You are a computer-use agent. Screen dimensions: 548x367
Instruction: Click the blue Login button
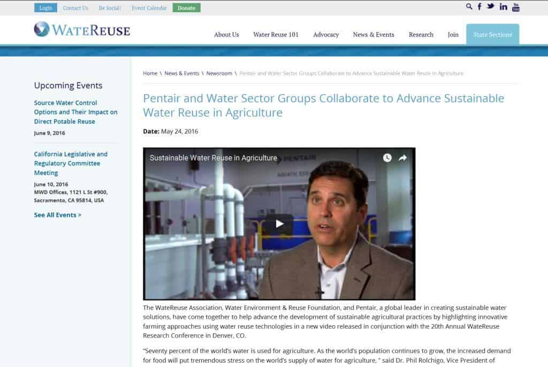click(x=46, y=7)
